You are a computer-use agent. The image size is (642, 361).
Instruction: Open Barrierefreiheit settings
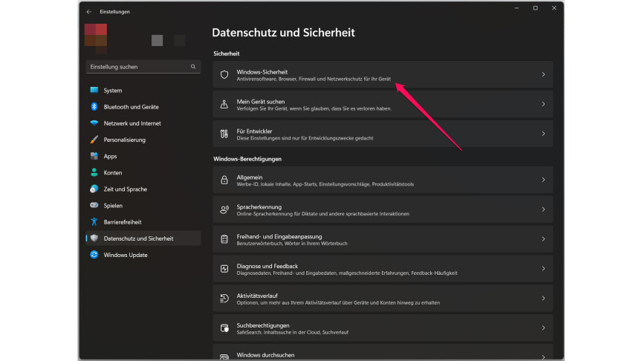[143, 222]
